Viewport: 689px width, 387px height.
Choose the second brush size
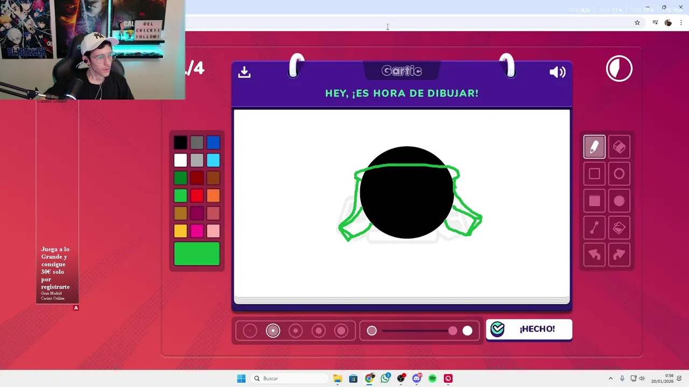273,331
